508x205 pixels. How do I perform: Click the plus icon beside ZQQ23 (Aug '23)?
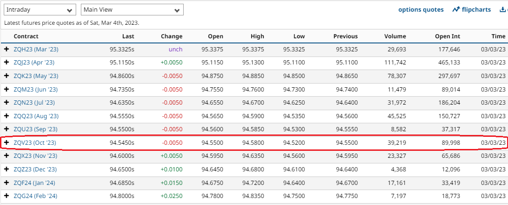coord(7,116)
